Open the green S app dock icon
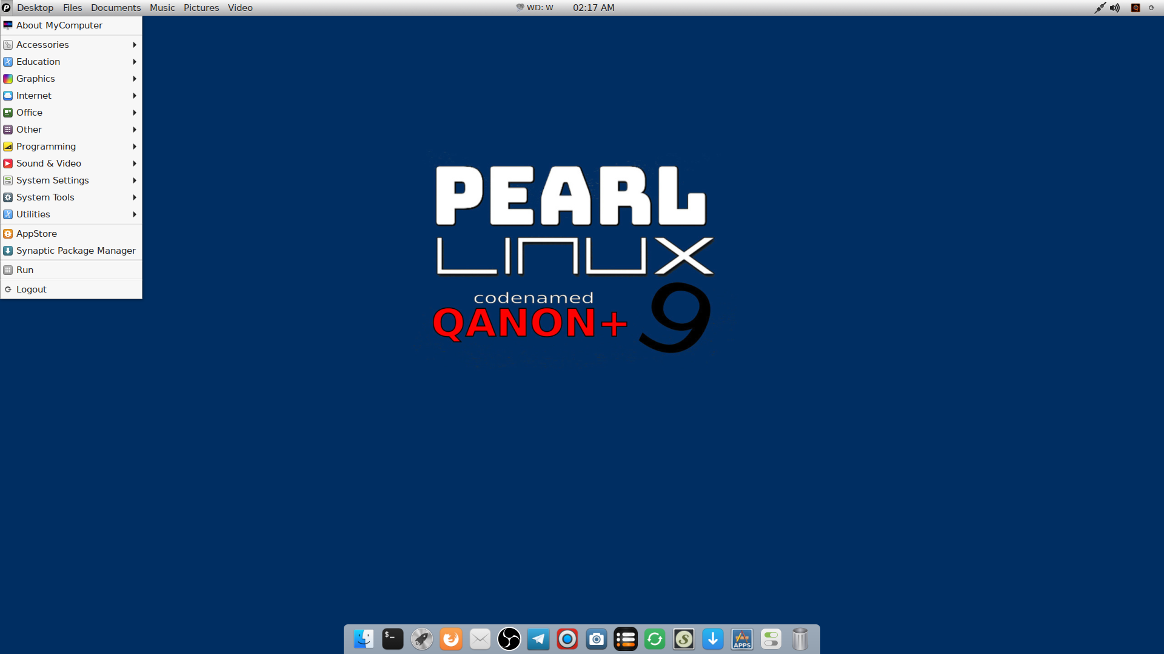1164x654 pixels. 684,639
